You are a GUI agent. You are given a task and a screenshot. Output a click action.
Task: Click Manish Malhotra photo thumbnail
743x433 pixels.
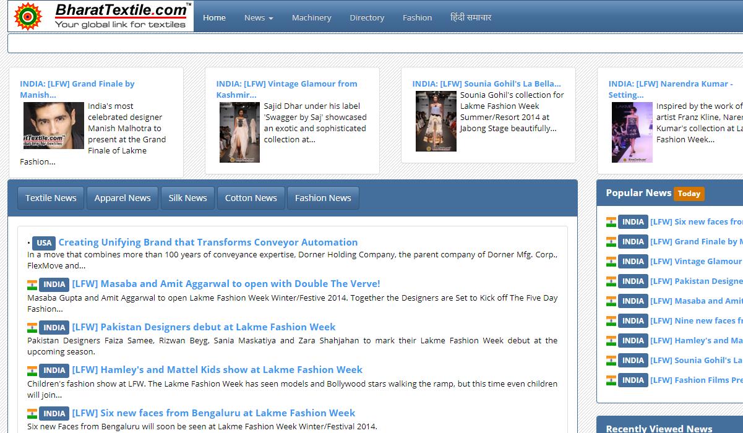point(54,126)
